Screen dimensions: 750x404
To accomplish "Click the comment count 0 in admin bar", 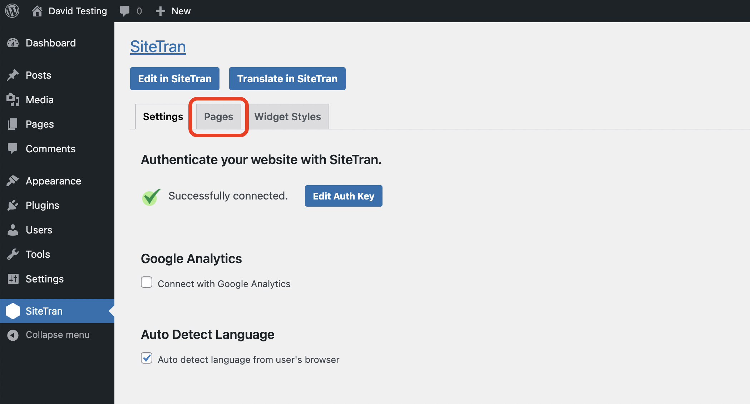I will point(139,11).
